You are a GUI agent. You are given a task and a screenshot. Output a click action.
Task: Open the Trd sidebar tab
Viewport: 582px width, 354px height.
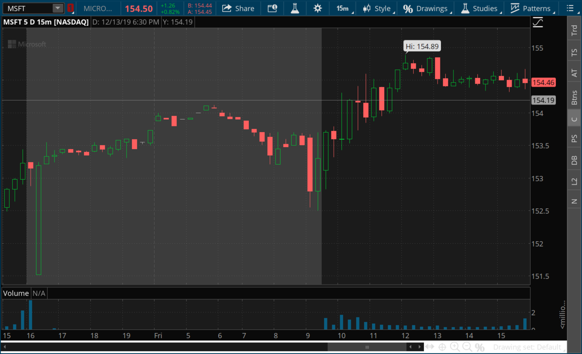pyautogui.click(x=574, y=31)
